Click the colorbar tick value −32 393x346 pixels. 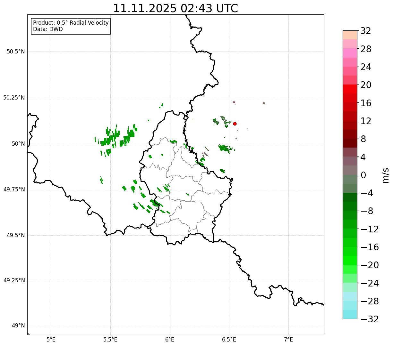click(370, 319)
